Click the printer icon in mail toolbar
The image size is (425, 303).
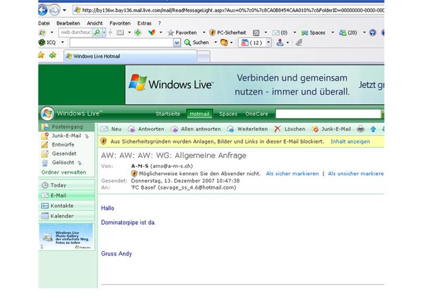click(x=361, y=129)
